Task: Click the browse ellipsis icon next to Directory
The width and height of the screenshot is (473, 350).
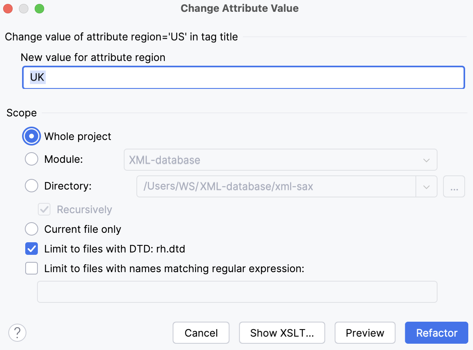Action: [x=454, y=187]
